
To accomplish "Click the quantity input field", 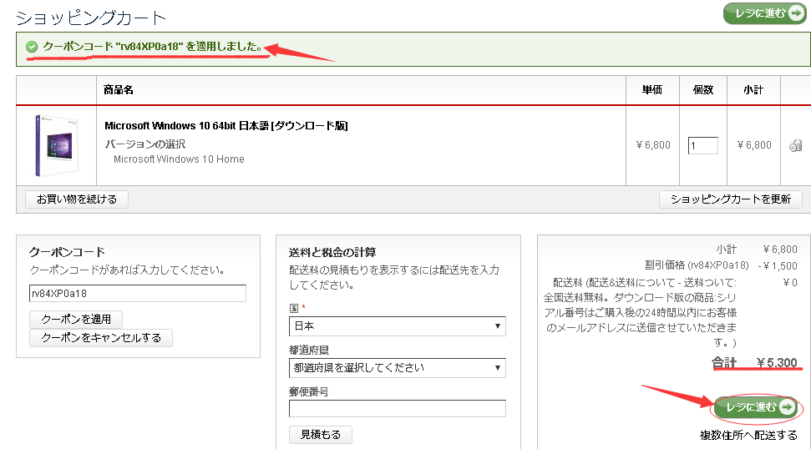I will click(703, 146).
